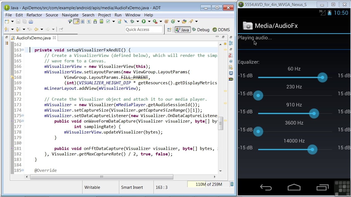351x197 pixels.
Task: Click the New Android XML file icon
Action: point(120,21)
